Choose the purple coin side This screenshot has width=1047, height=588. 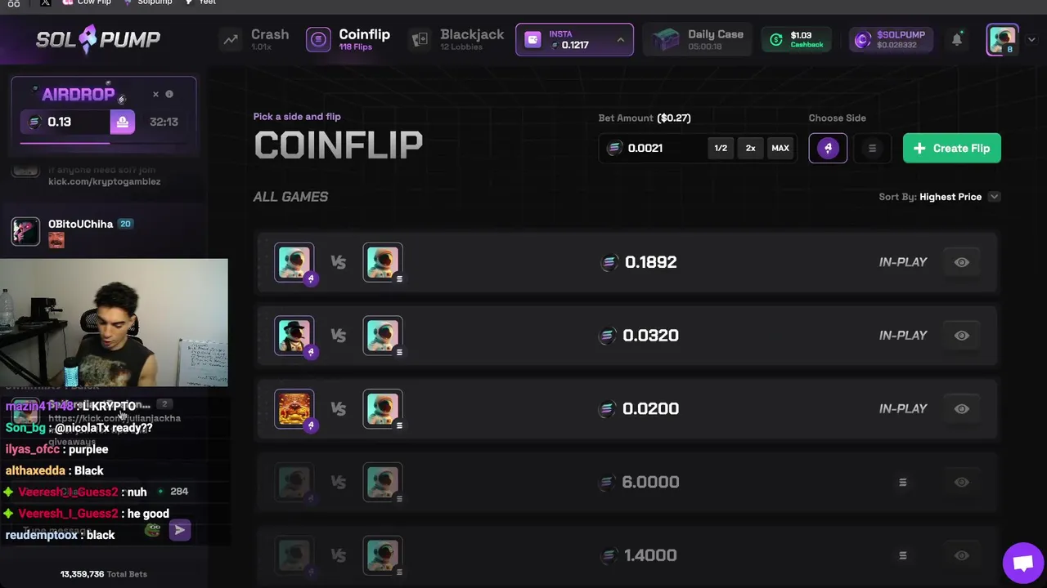(828, 148)
